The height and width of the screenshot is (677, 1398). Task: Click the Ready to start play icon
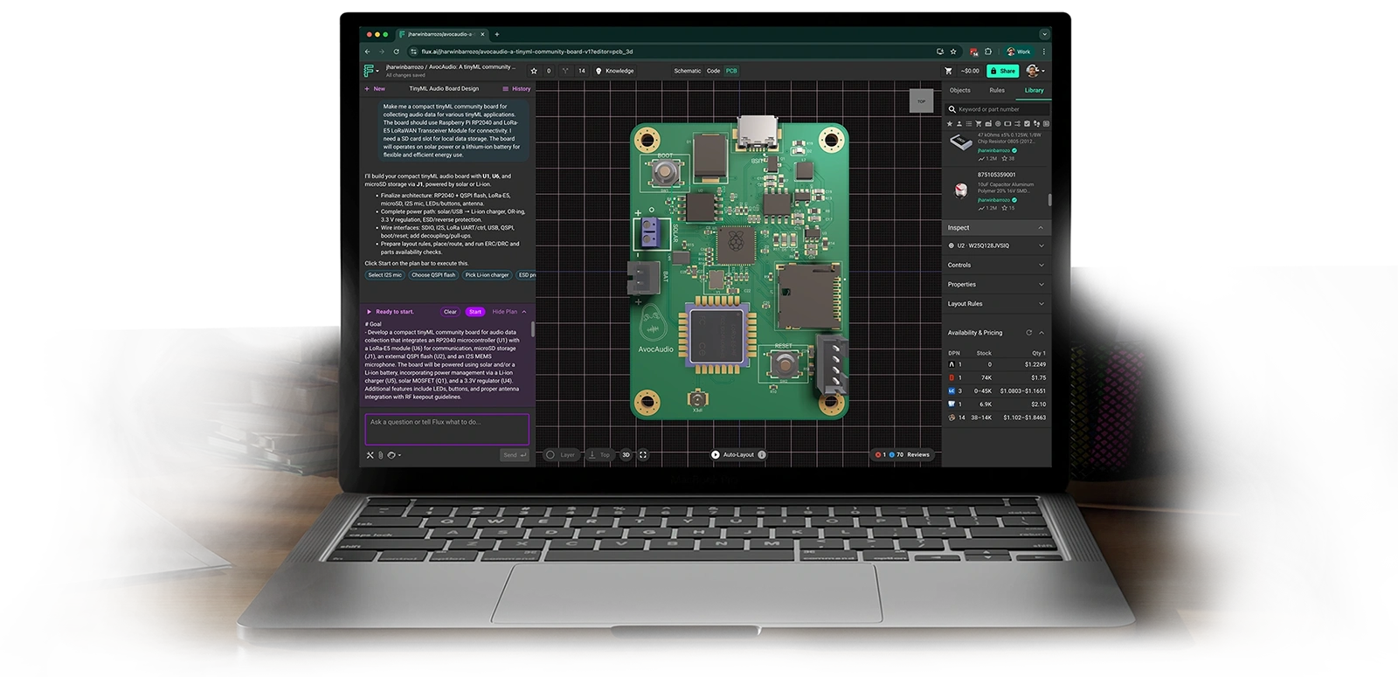370,312
